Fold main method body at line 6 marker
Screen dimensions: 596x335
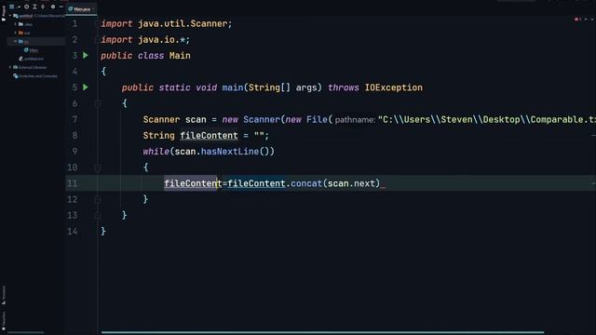click(97, 103)
